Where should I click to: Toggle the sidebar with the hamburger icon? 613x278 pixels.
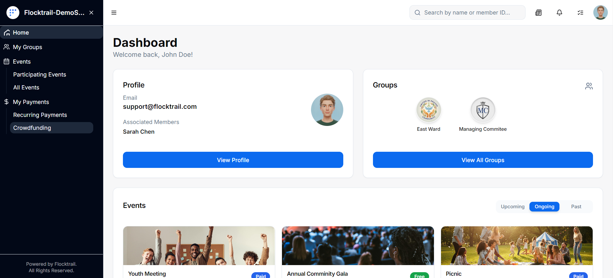coord(114,12)
